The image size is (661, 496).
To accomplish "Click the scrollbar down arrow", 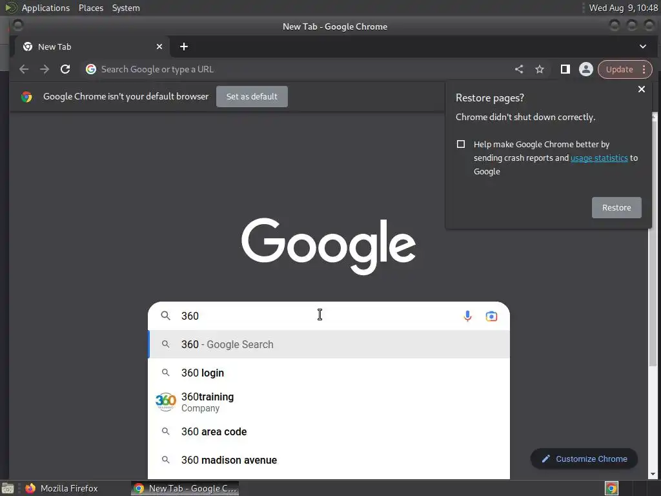I will 655,473.
